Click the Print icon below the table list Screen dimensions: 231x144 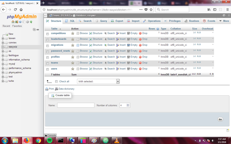(47, 89)
